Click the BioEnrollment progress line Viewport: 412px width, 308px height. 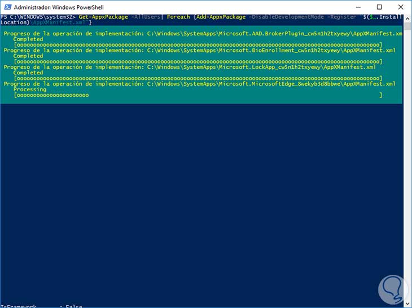pos(199,50)
